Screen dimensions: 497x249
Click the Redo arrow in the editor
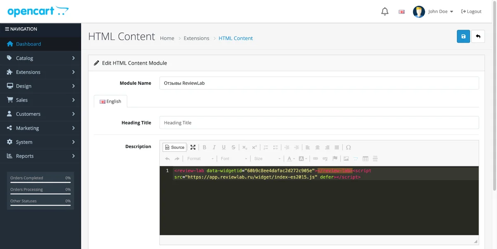177,158
